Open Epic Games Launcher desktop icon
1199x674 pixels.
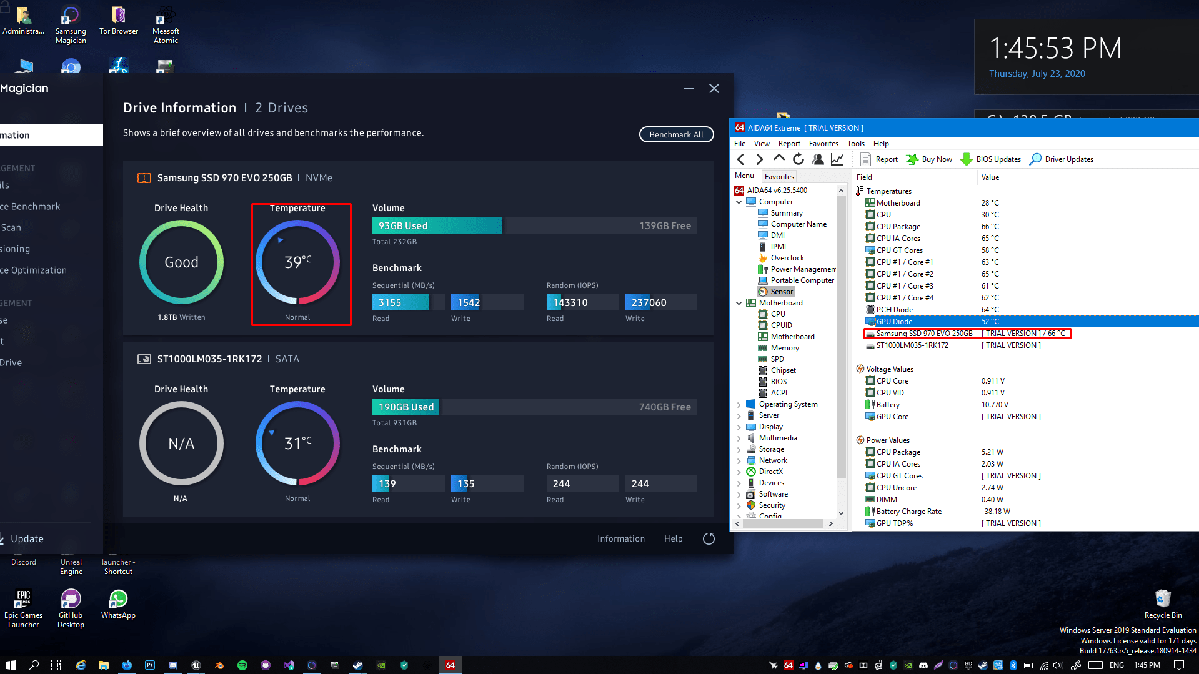tap(23, 608)
